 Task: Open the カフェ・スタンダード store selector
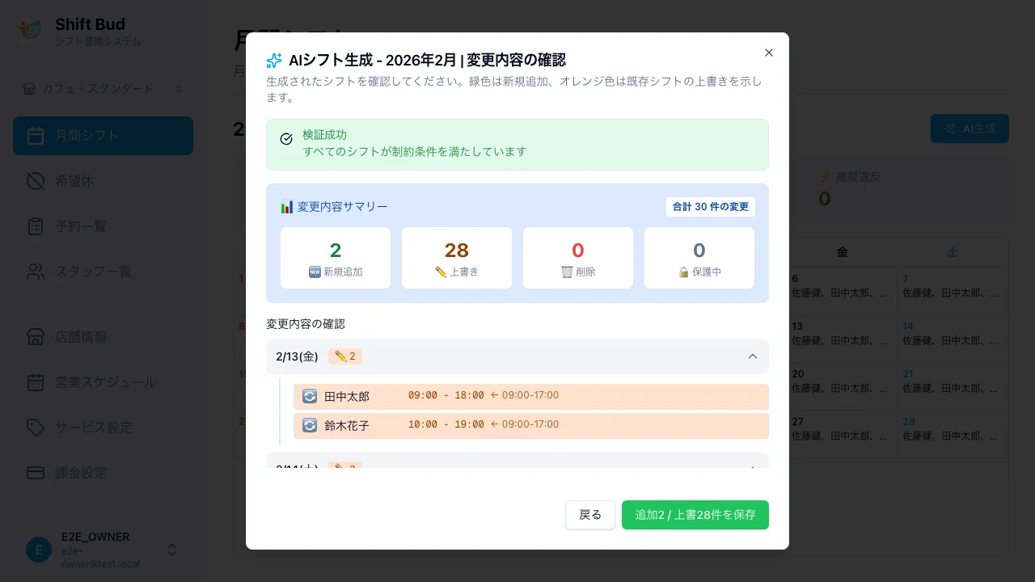click(103, 89)
